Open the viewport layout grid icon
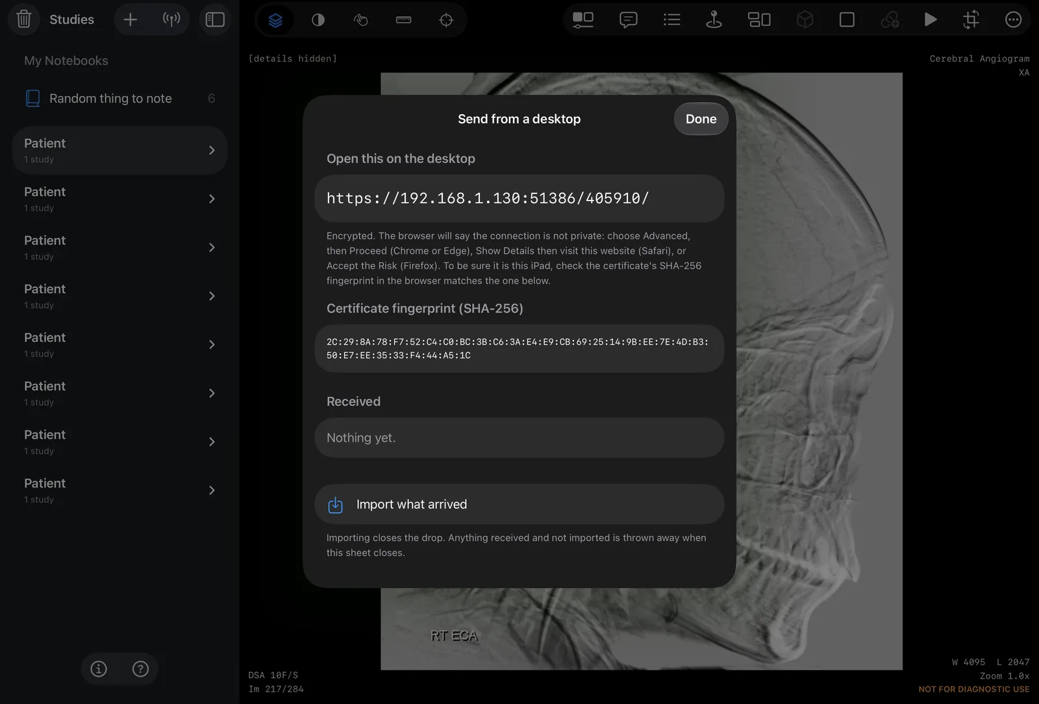Screen dimensions: 1039x704 coord(759,20)
